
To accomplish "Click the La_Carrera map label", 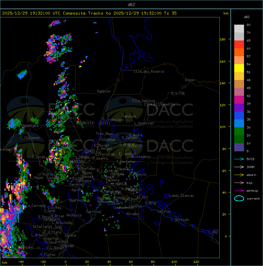I will [36, 206].
